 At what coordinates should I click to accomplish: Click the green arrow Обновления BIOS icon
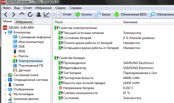(x=117, y=14)
